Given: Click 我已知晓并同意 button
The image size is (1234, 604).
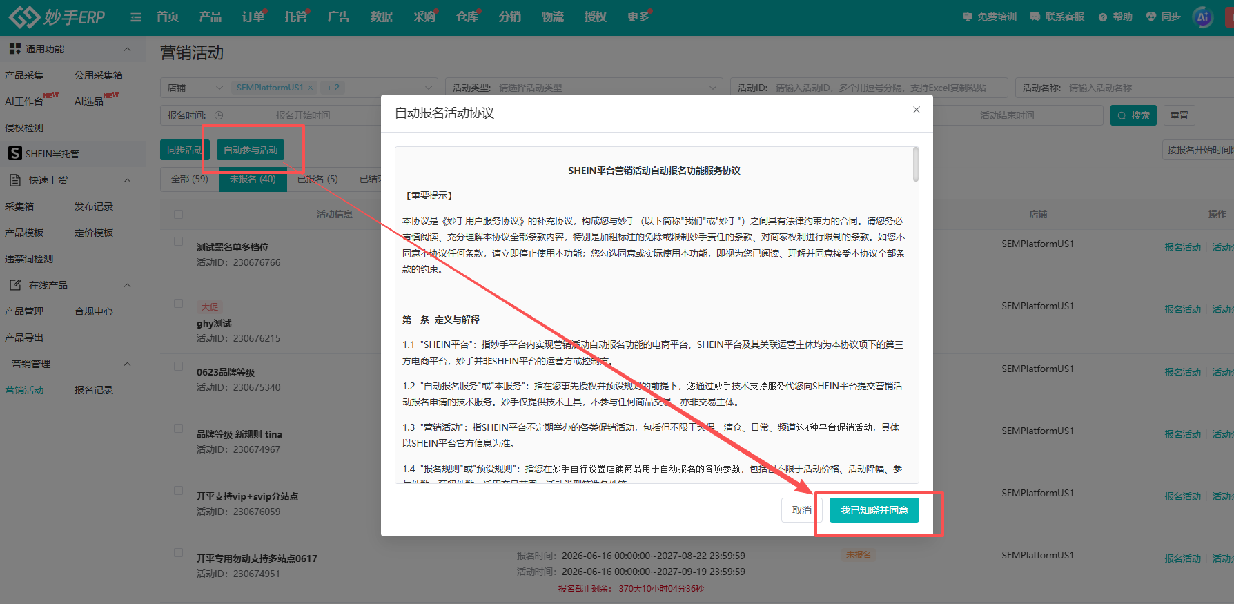Looking at the screenshot, I should 874,510.
